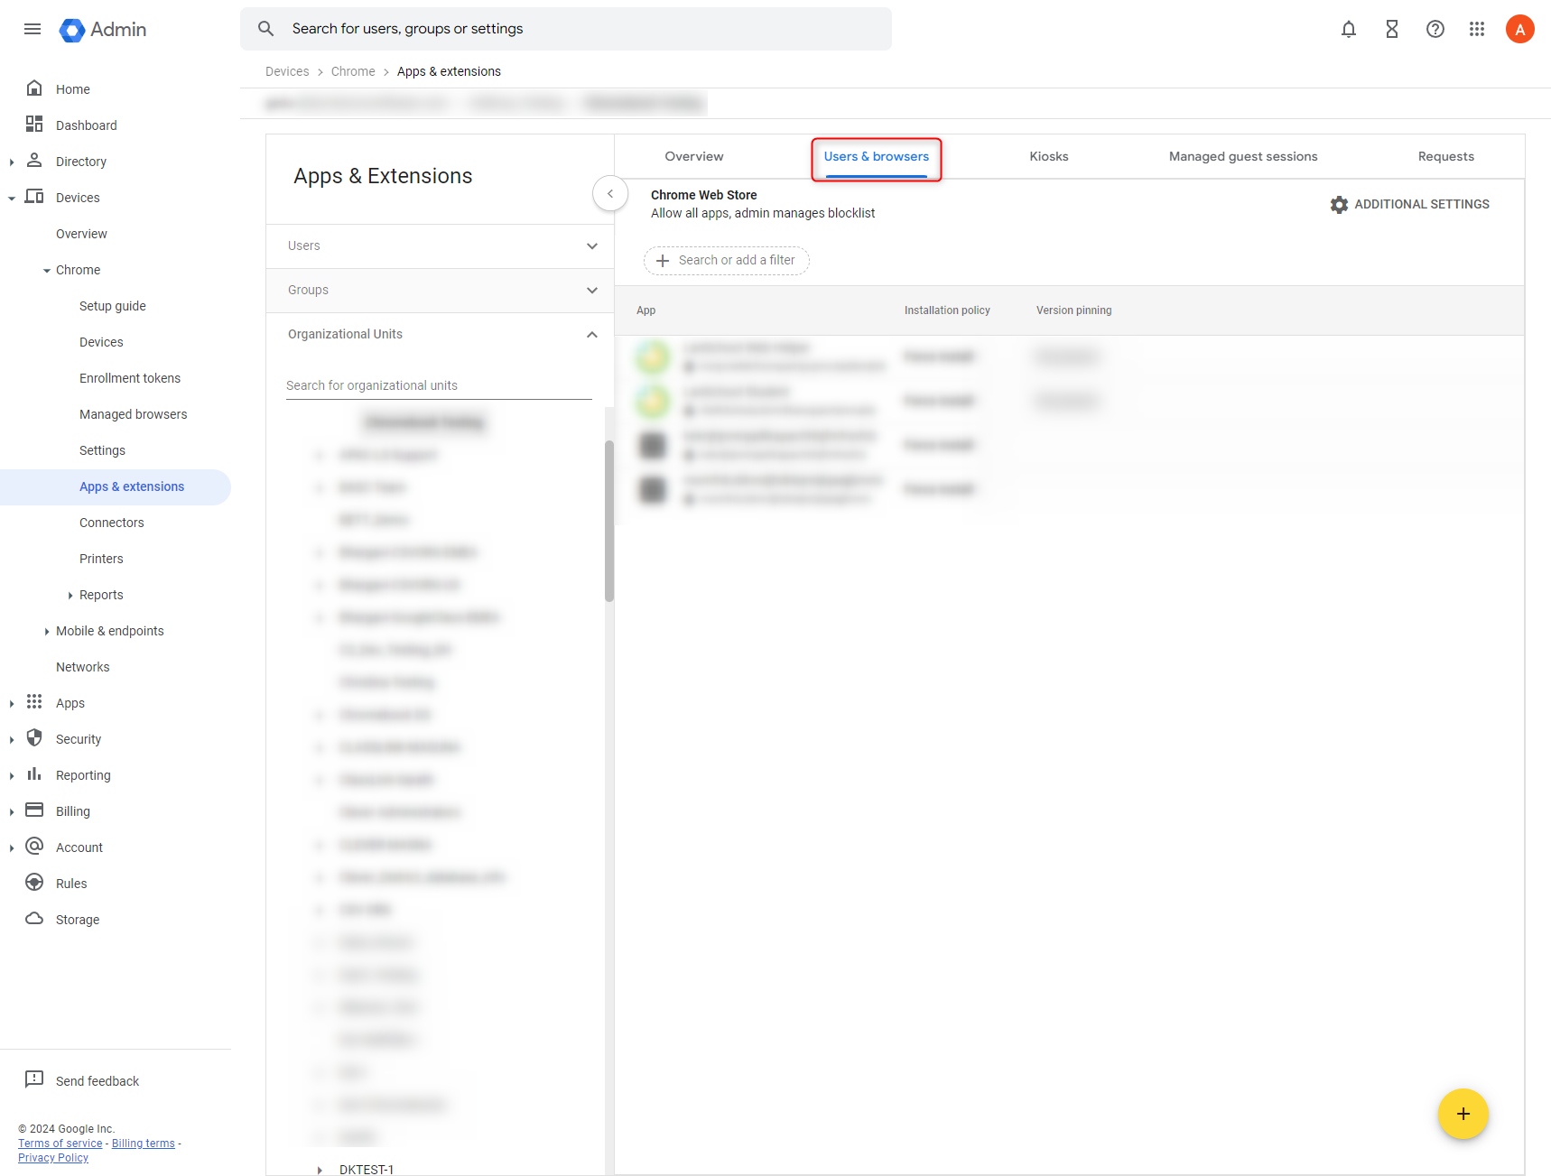This screenshot has width=1551, height=1176.
Task: Open the Google apps grid
Action: [x=1477, y=29]
